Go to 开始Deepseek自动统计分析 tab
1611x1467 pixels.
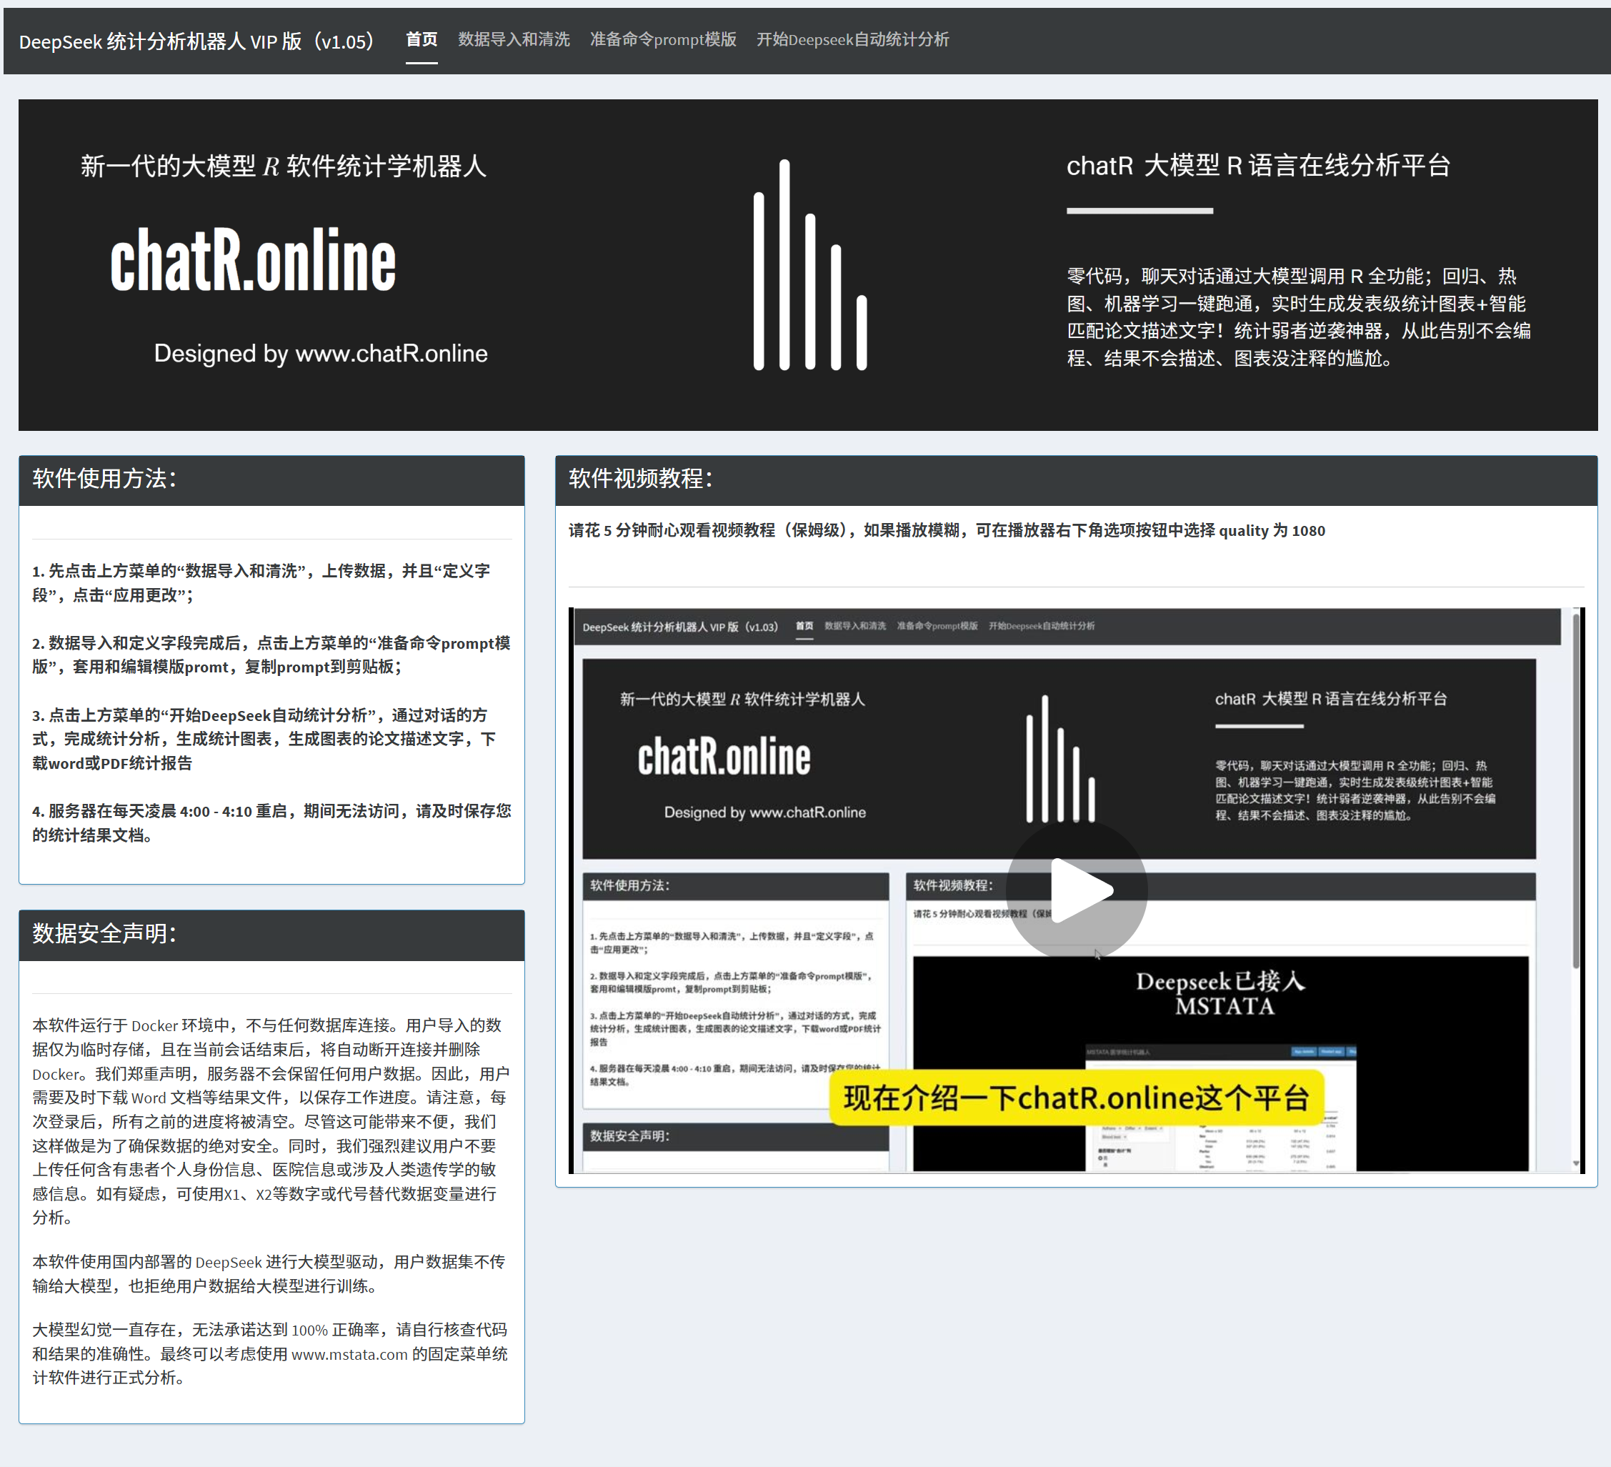[852, 39]
